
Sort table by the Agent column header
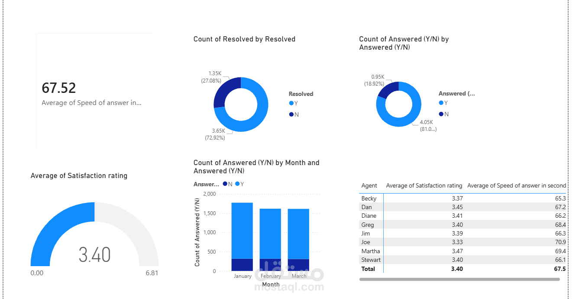[369, 185]
